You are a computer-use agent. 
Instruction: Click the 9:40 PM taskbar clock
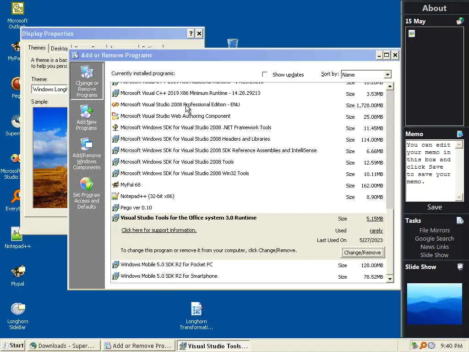click(451, 346)
